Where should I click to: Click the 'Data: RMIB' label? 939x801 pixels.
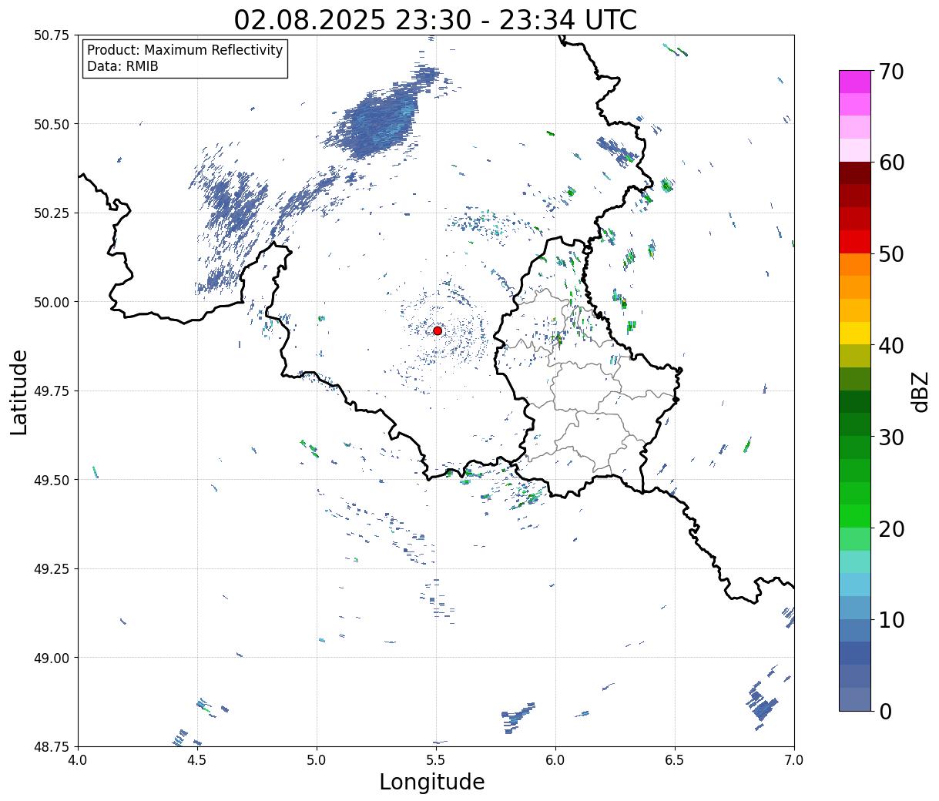click(x=122, y=67)
